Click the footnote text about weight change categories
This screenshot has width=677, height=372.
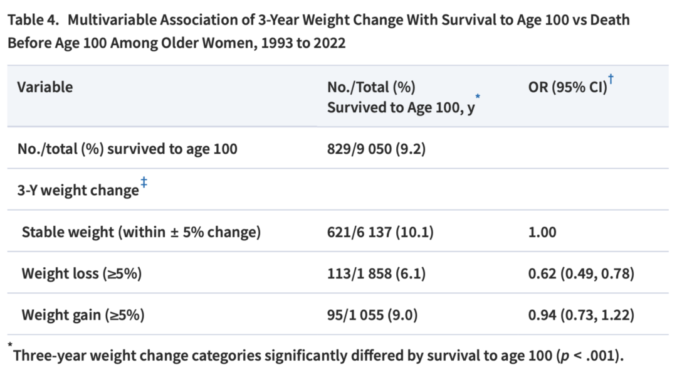click(x=318, y=354)
